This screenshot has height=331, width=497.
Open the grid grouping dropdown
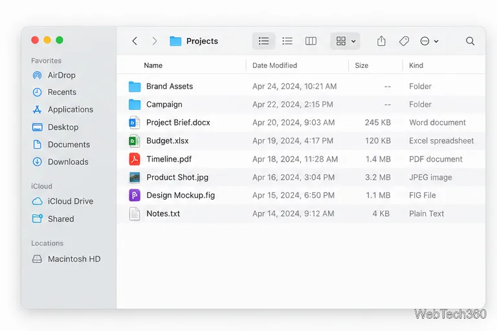pos(345,41)
